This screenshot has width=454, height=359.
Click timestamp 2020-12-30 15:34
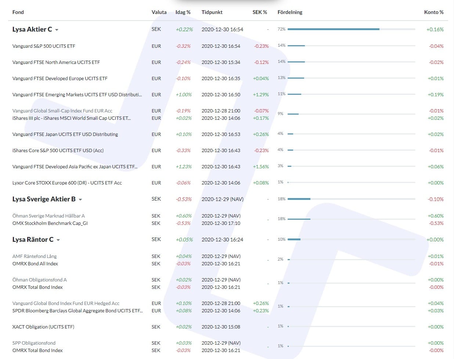pyautogui.click(x=221, y=62)
